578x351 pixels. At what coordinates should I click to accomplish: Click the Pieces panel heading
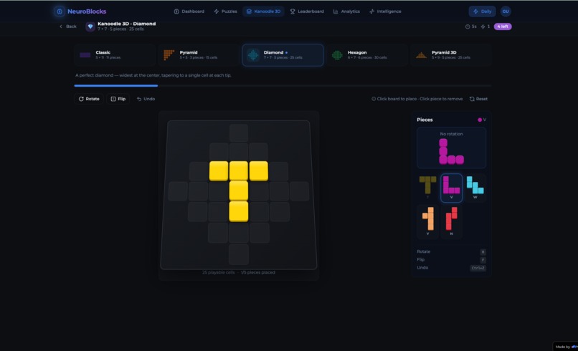[x=425, y=120]
